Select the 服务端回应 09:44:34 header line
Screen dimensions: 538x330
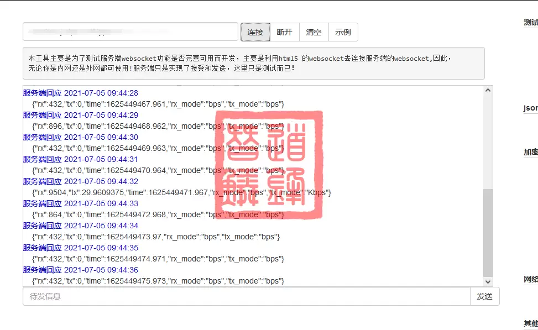tap(81, 226)
